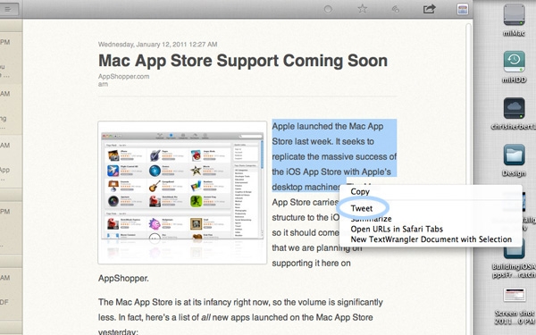Click the list toggle button at toolbar left
This screenshot has width=536, height=335.
click(8, 9)
